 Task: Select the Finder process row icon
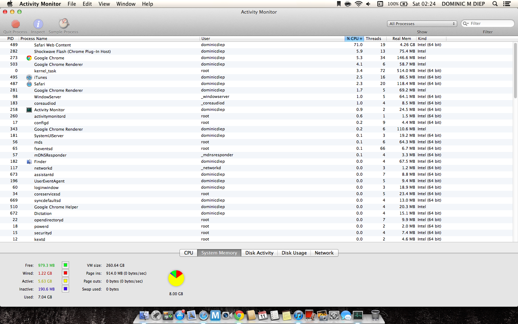coord(29,162)
